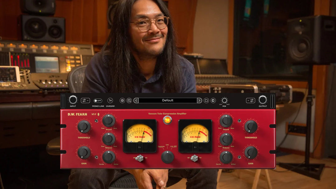Click the double-arrow icon beside the folder
This screenshot has width=336, height=189.
coord(213,100)
